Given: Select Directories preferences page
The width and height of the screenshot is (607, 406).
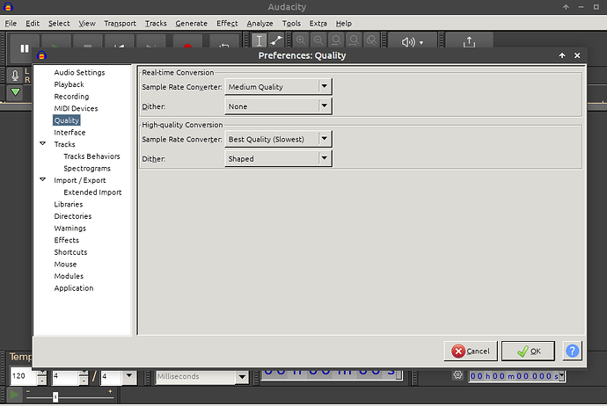Looking at the screenshot, I should pyautogui.click(x=73, y=216).
